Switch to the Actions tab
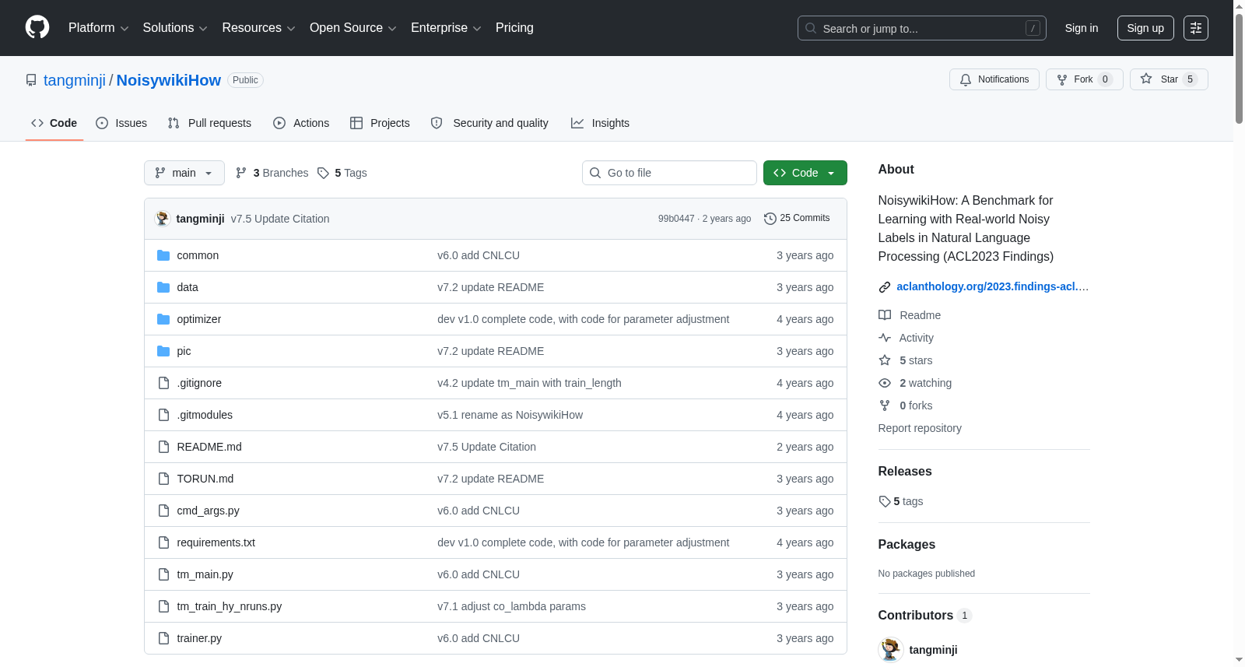Screen dimensions: 1245x667 [301, 123]
